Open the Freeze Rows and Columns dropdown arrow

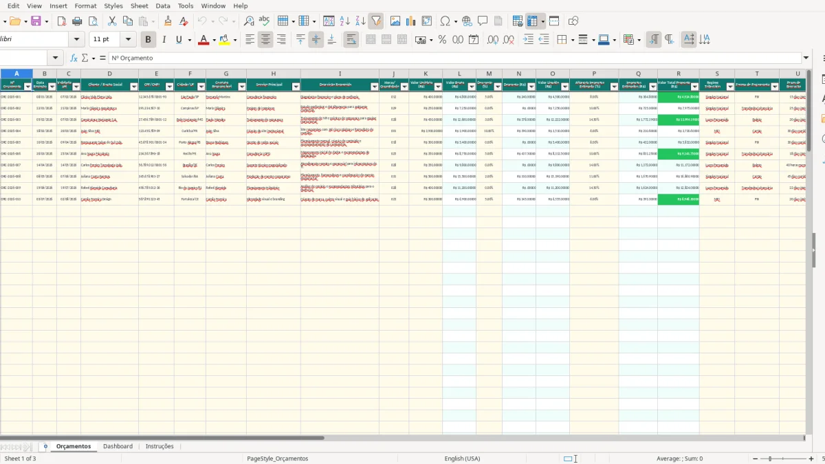coord(542,21)
